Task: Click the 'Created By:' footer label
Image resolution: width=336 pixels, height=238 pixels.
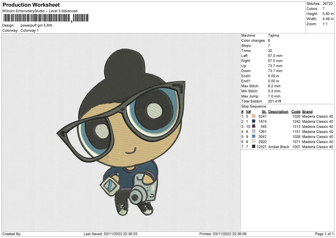Action: (x=12, y=234)
